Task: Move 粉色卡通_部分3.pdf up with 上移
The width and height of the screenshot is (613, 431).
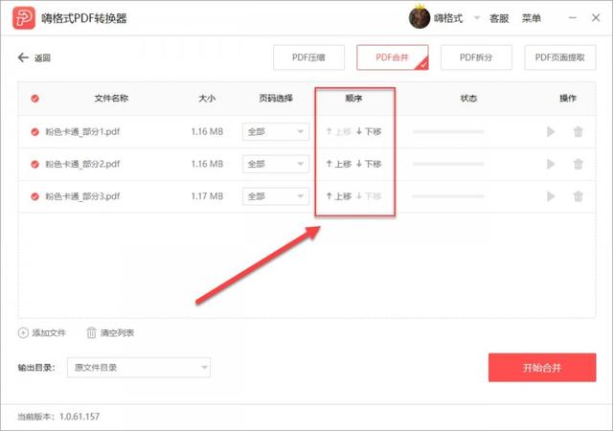Action: [339, 196]
